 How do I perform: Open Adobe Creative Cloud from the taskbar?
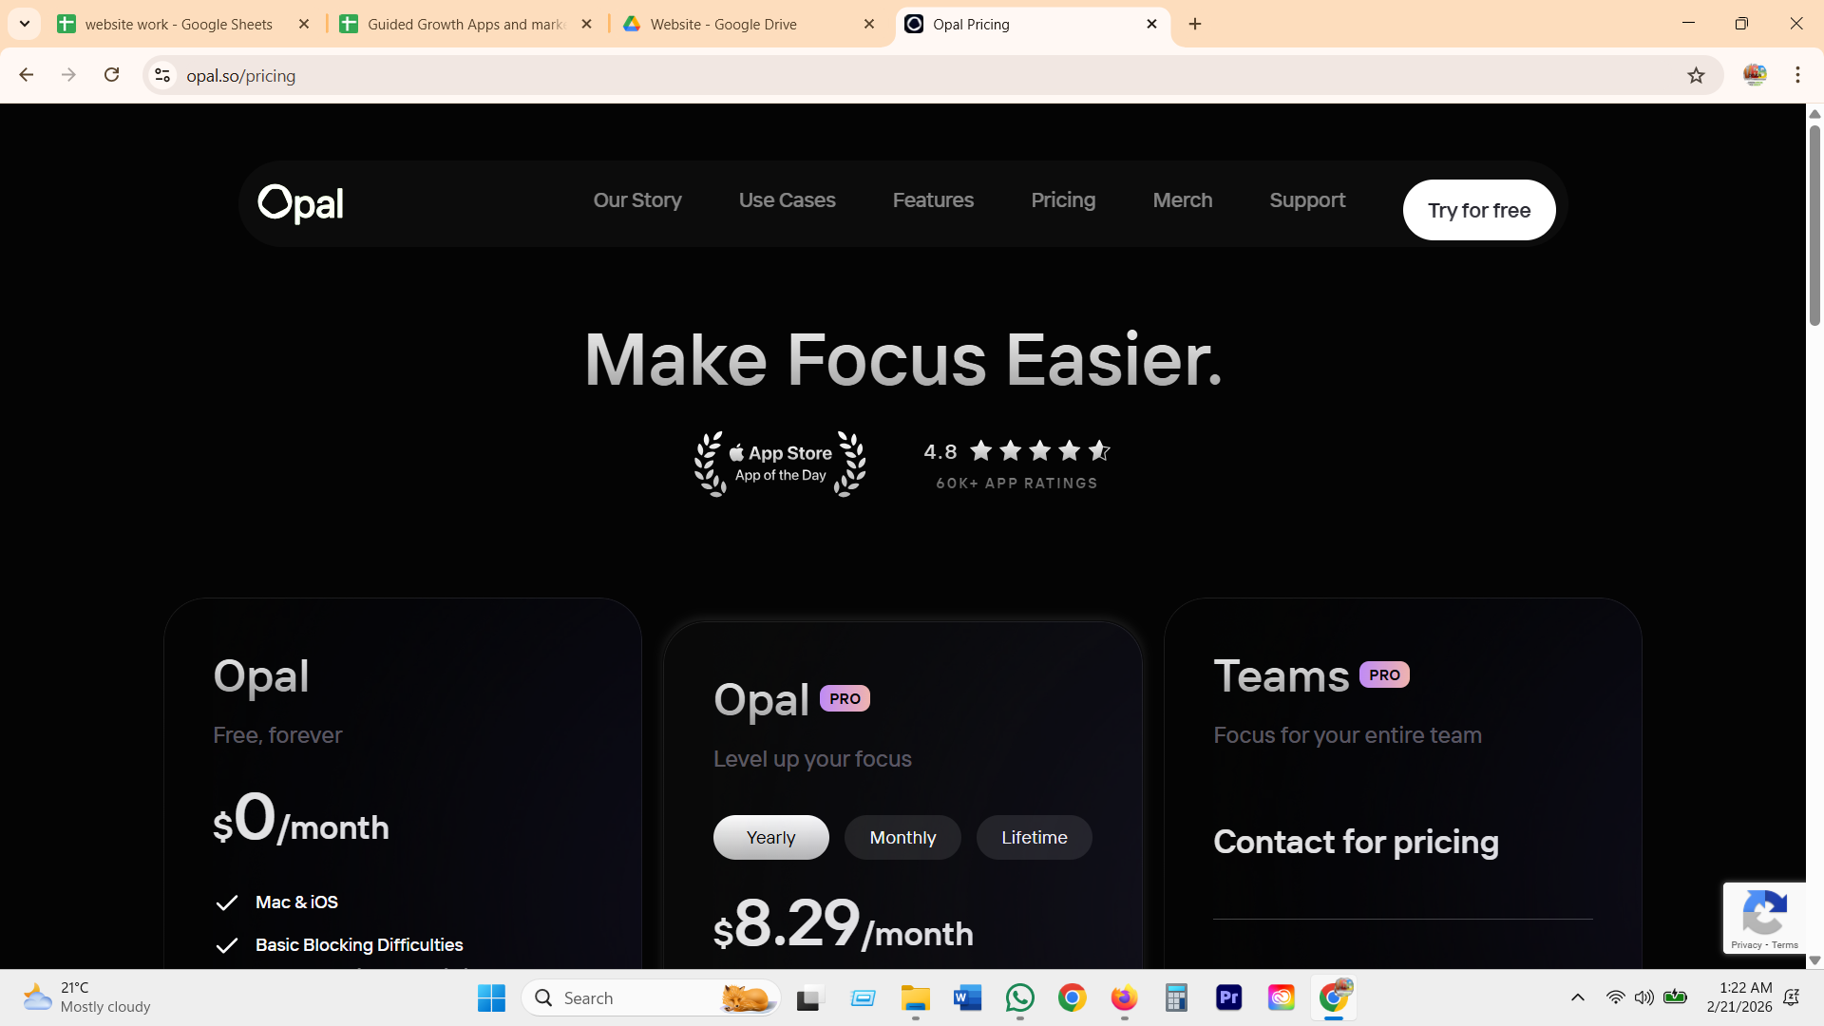(x=1281, y=997)
